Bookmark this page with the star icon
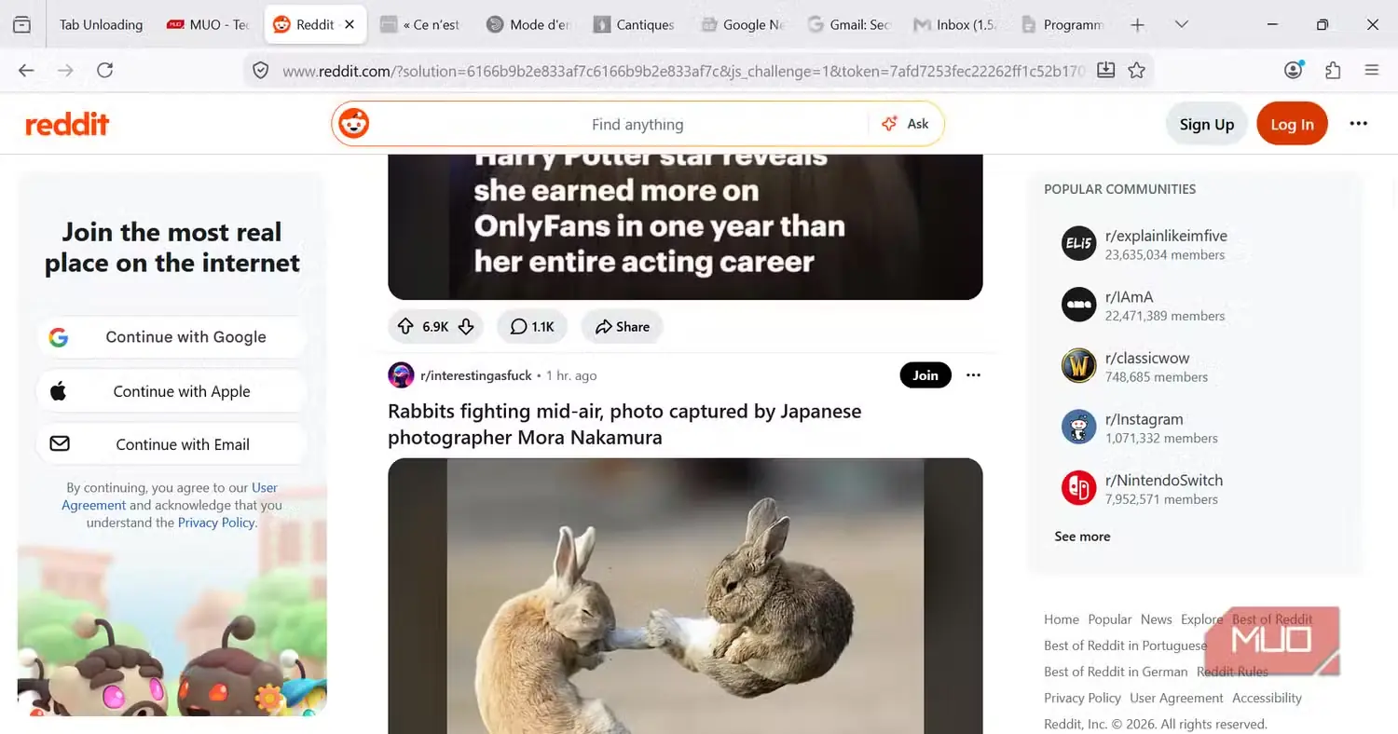This screenshot has width=1398, height=734. click(1136, 70)
